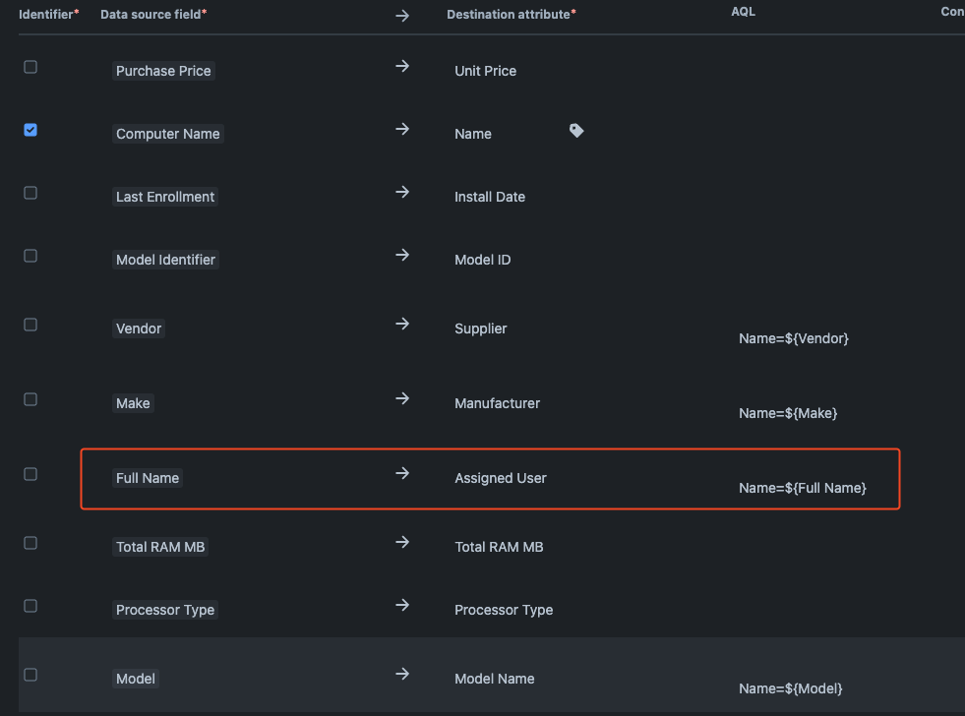Click the arrow icon in Full Name row

point(401,473)
